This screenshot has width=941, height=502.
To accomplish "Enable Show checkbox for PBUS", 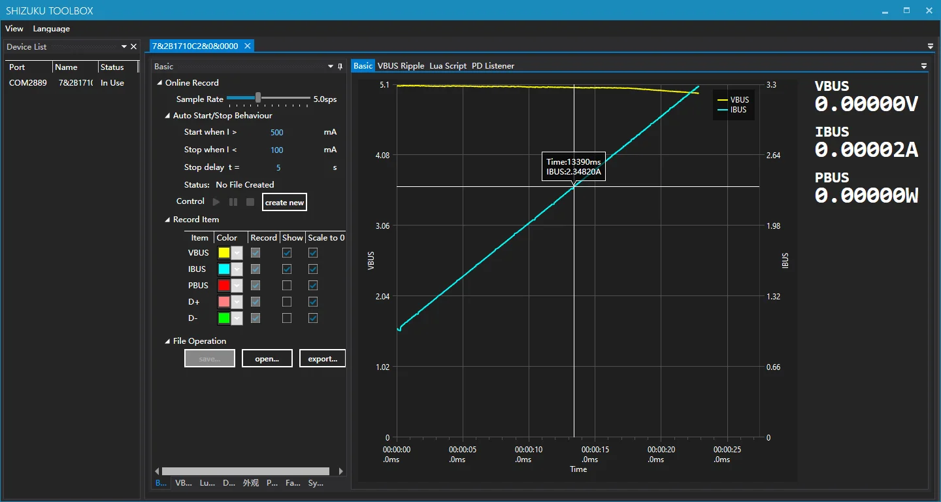I will click(x=287, y=286).
